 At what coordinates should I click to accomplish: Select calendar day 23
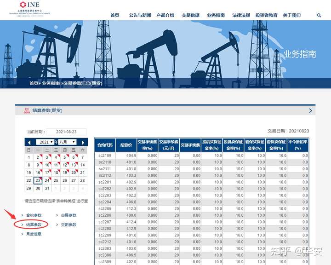pyautogui.click(x=38, y=180)
